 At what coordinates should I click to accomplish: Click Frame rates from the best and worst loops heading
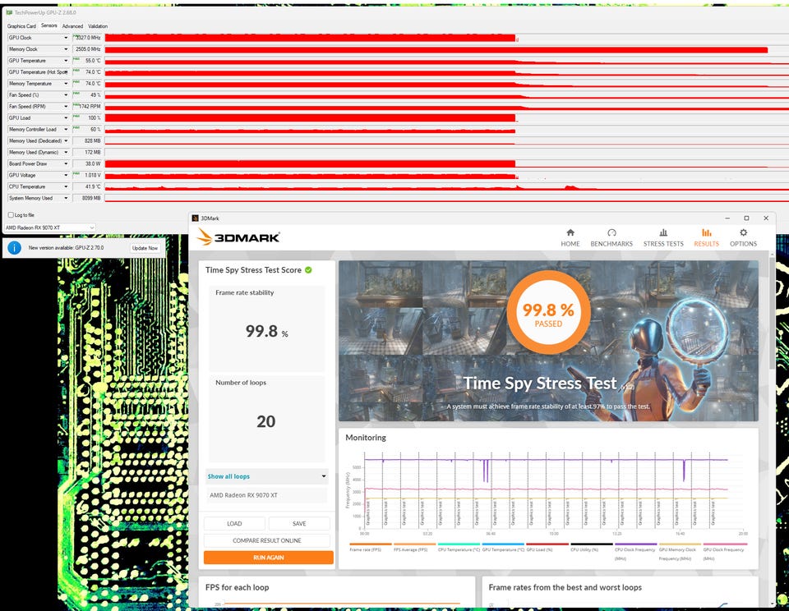(x=565, y=587)
